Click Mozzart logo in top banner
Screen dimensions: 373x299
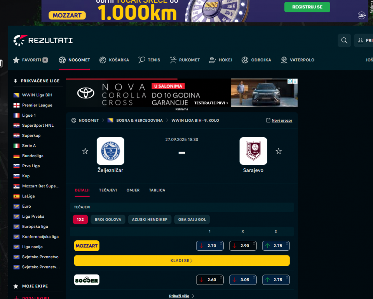tap(67, 15)
